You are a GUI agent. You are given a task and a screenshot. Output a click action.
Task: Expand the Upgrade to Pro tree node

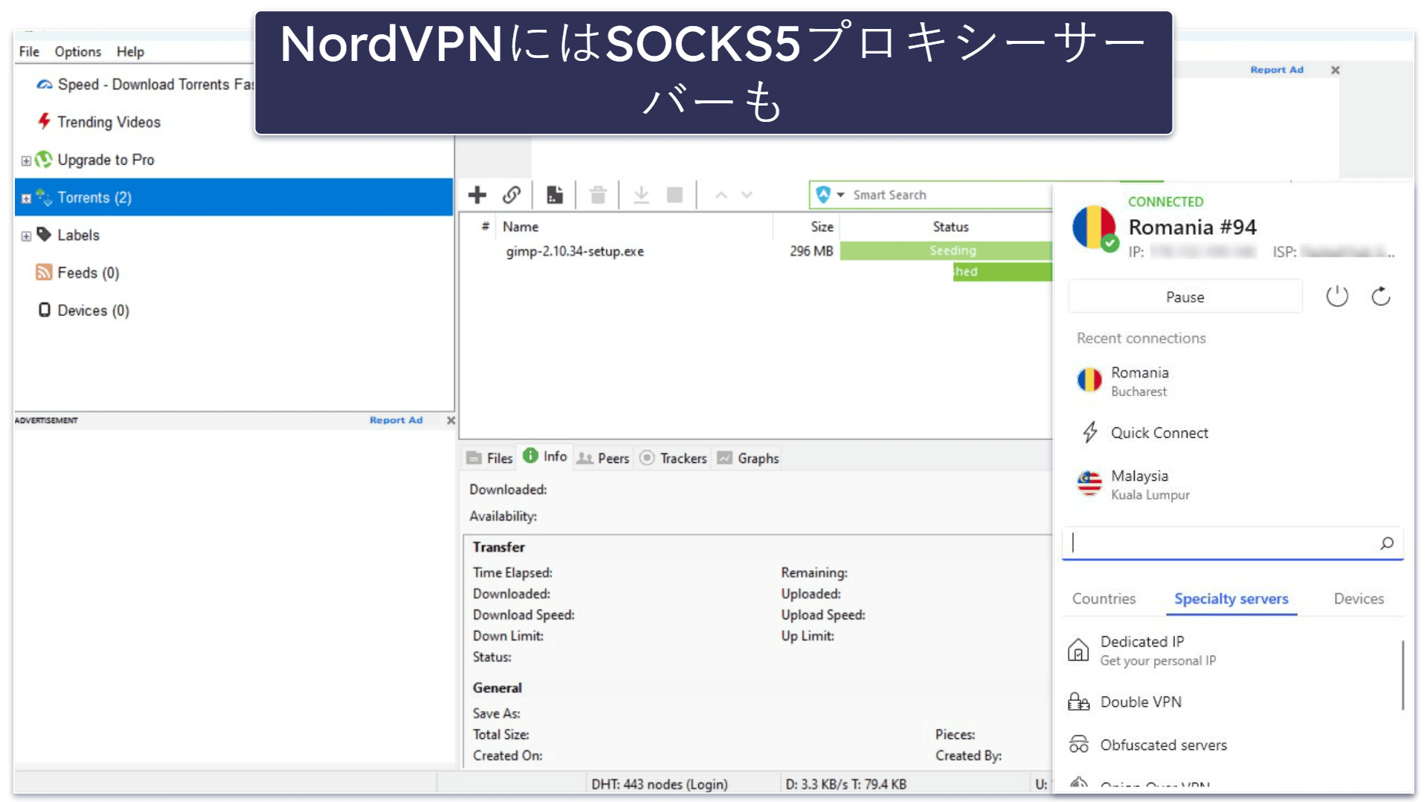point(26,161)
